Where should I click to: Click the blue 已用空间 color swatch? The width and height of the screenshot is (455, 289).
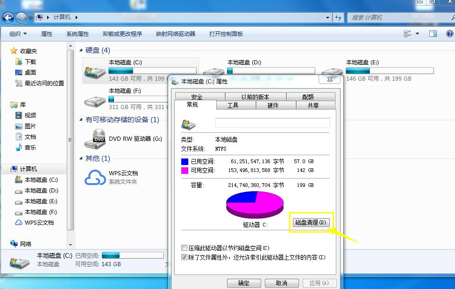click(185, 161)
